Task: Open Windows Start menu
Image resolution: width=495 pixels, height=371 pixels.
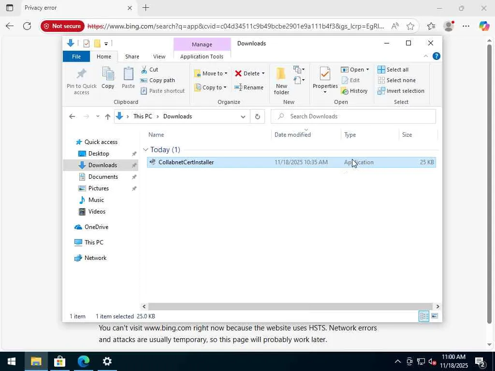Action: tap(12, 361)
